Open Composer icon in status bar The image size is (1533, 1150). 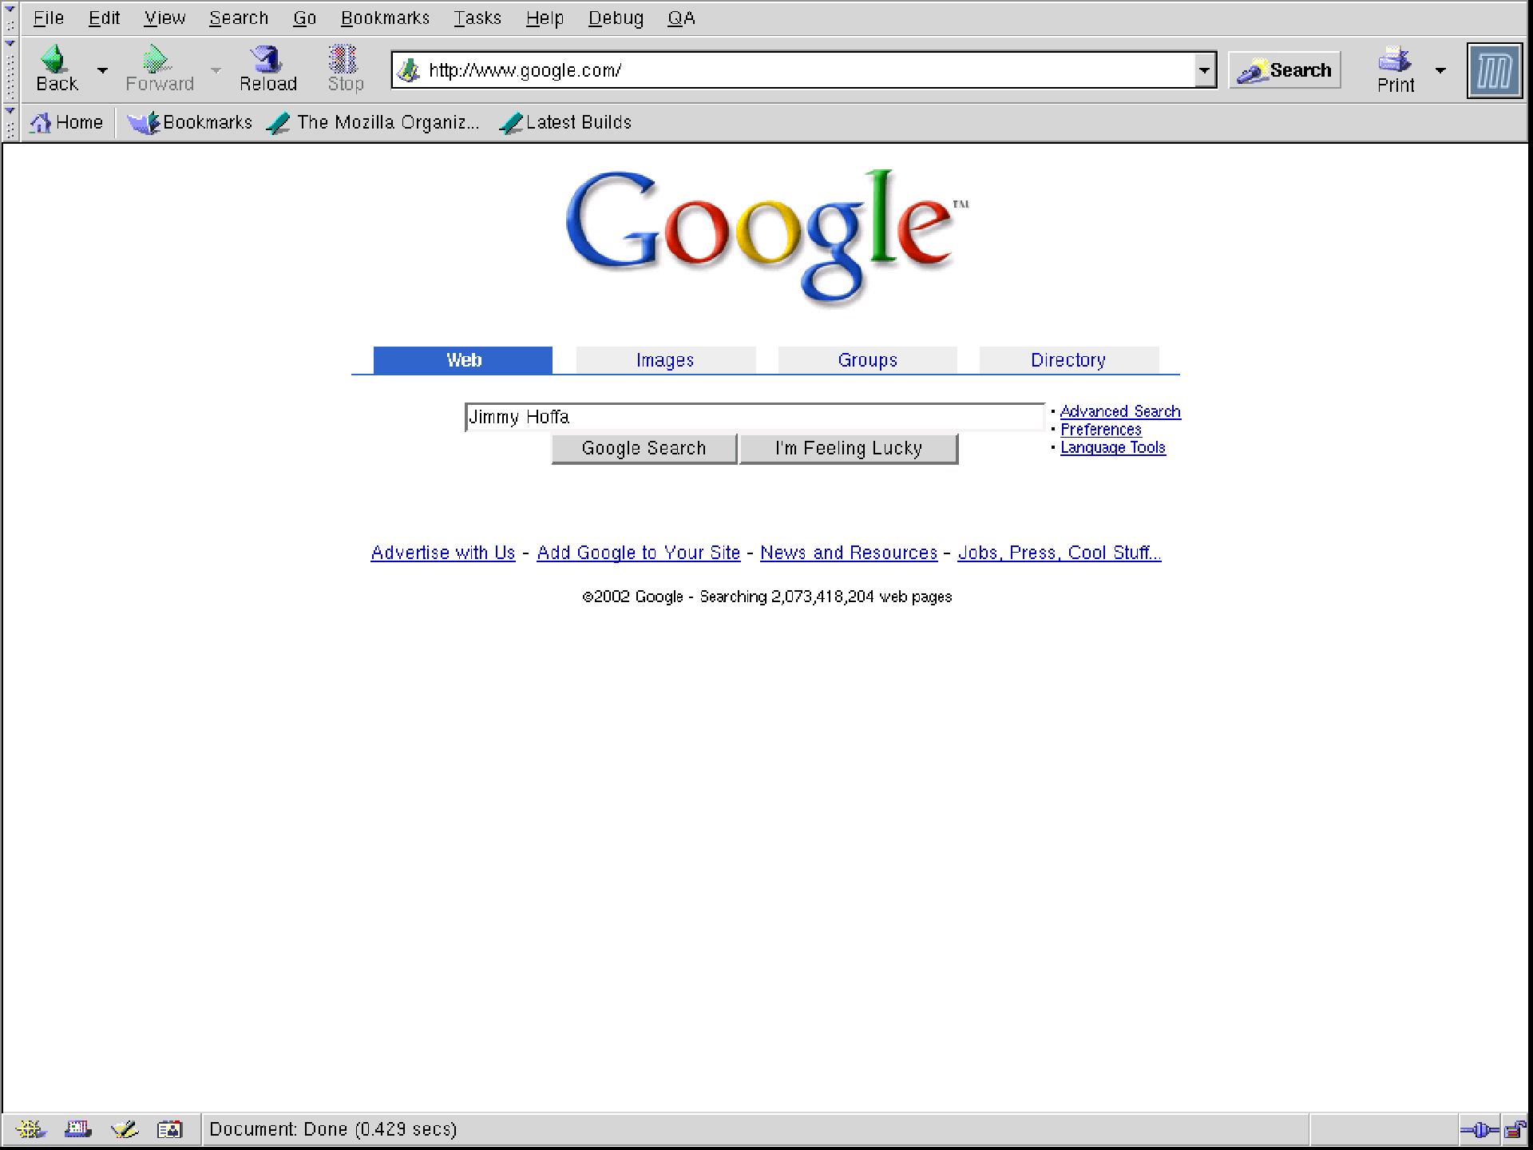click(x=125, y=1128)
